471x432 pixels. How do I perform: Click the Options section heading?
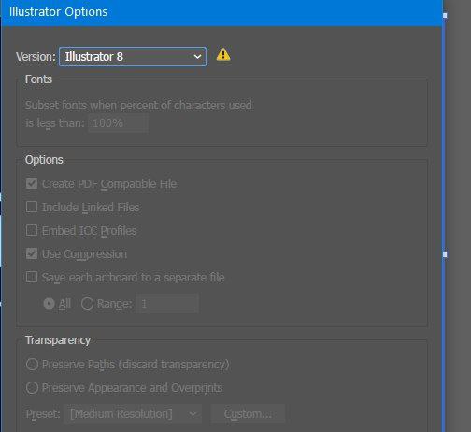[x=44, y=160]
